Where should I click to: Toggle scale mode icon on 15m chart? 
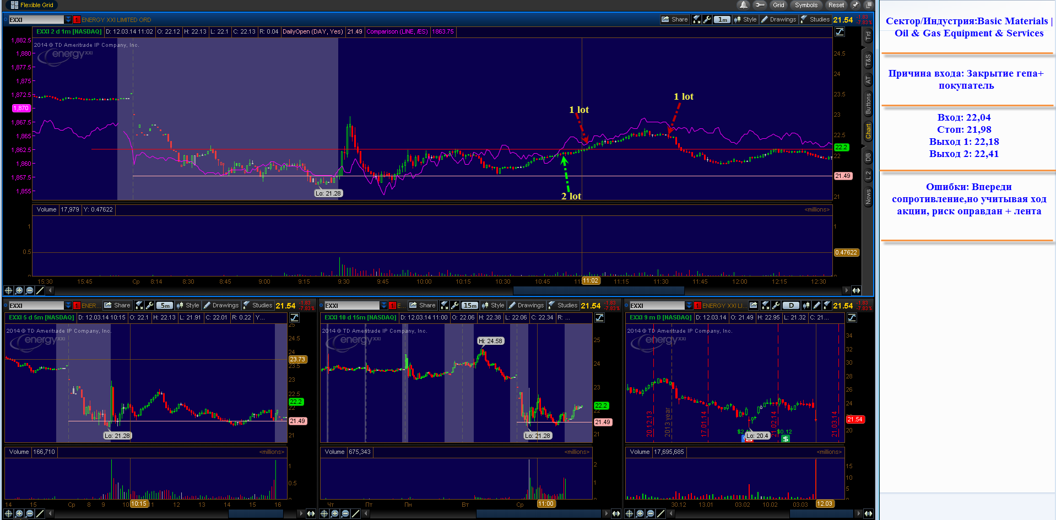click(600, 317)
